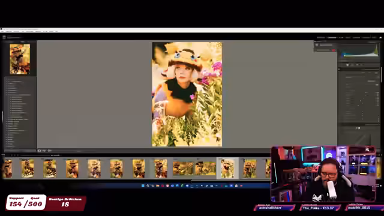Collapse the expanded folder in Folders tree
The image size is (384, 216).
7,95
